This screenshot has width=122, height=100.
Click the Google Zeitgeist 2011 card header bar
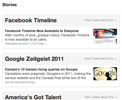click(61, 59)
